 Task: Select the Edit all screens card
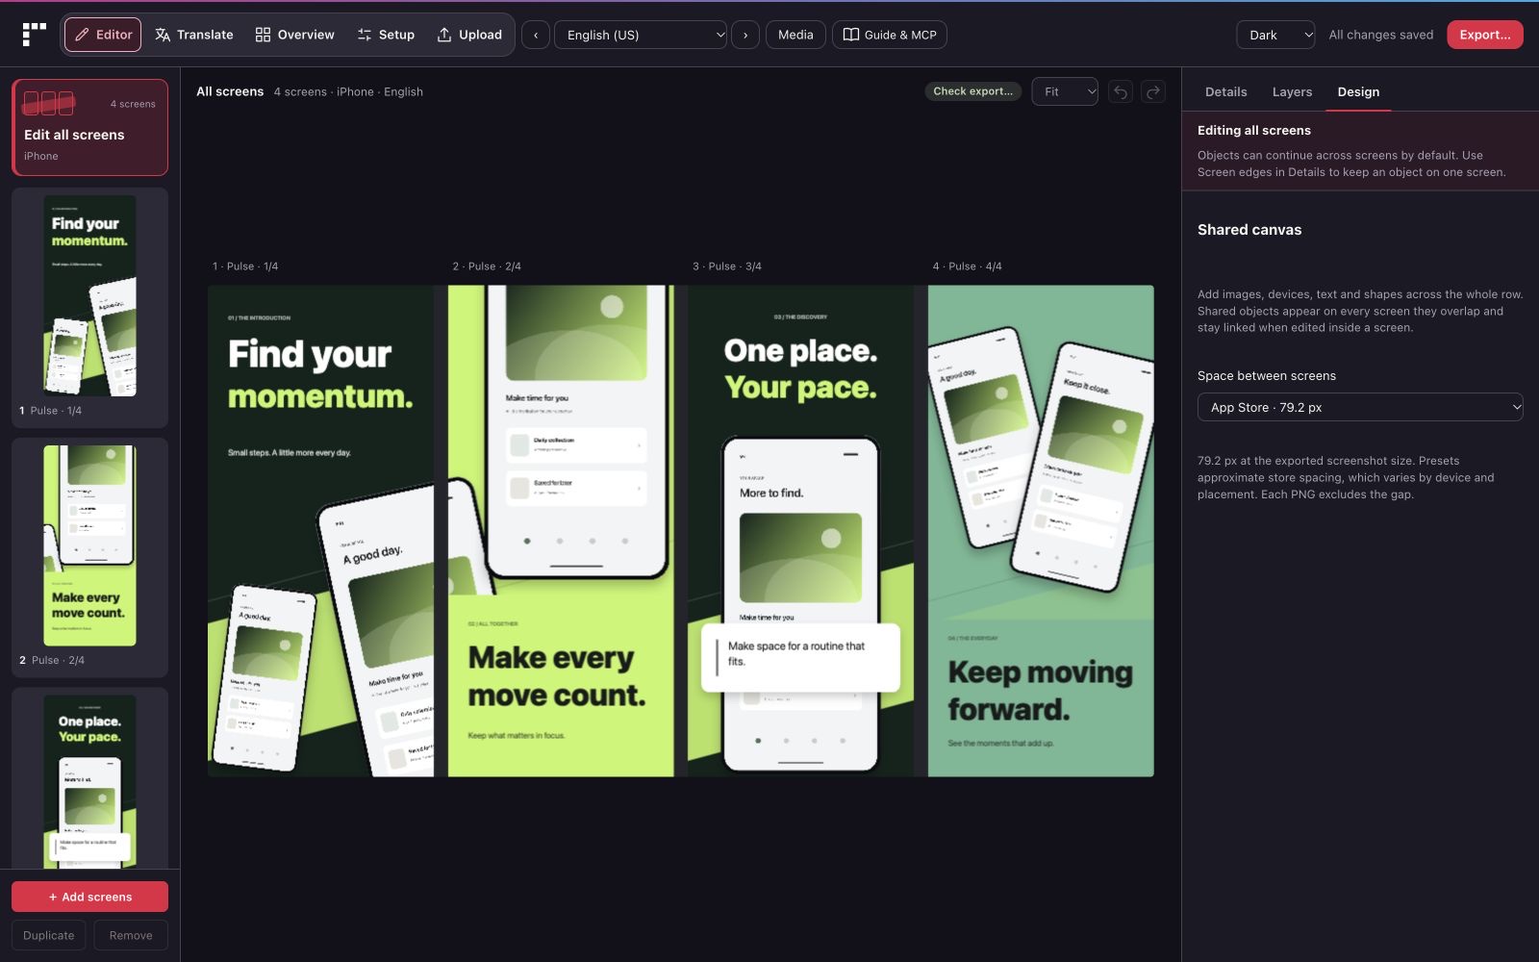click(90, 127)
